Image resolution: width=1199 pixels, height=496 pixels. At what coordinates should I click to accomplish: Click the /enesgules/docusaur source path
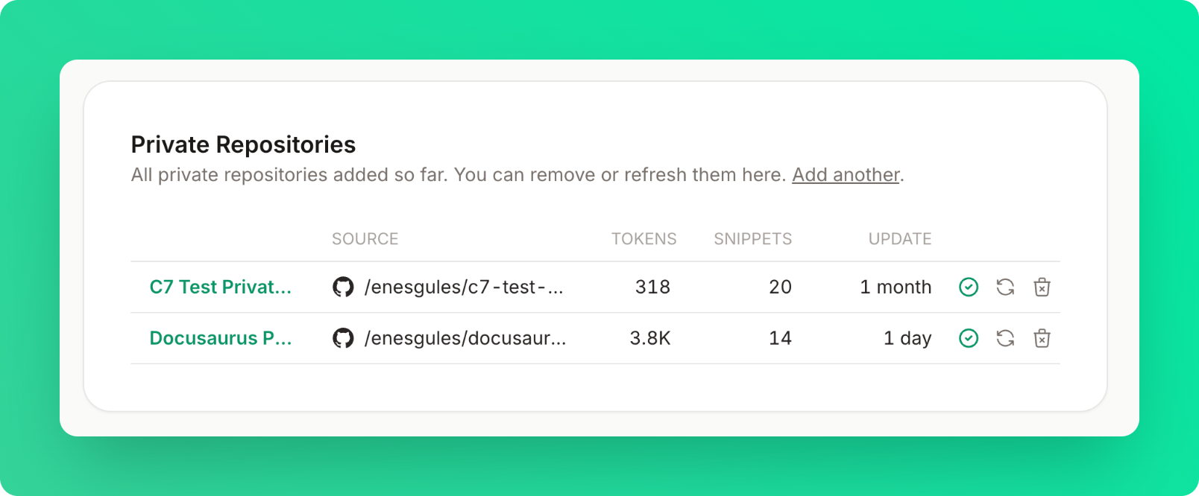tap(465, 338)
